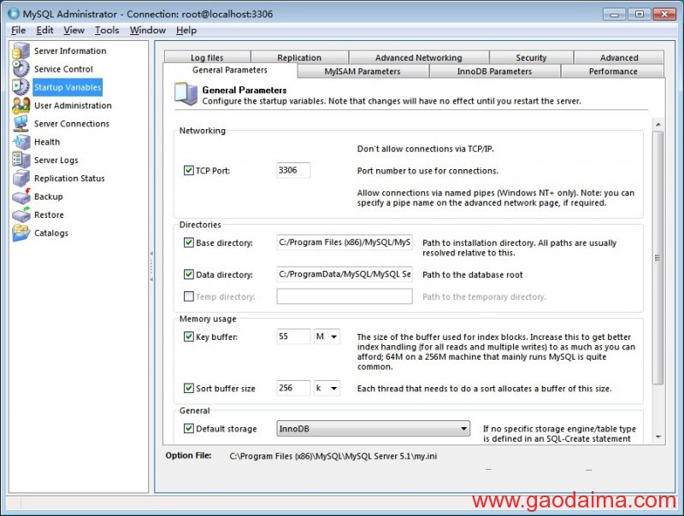Viewport: 684px width, 516px height.
Task: Switch to the Log files tab
Action: tap(207, 57)
